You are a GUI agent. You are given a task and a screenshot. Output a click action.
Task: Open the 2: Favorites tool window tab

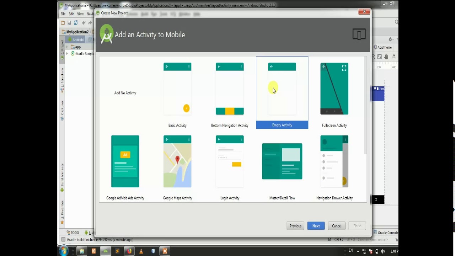pyautogui.click(x=62, y=212)
